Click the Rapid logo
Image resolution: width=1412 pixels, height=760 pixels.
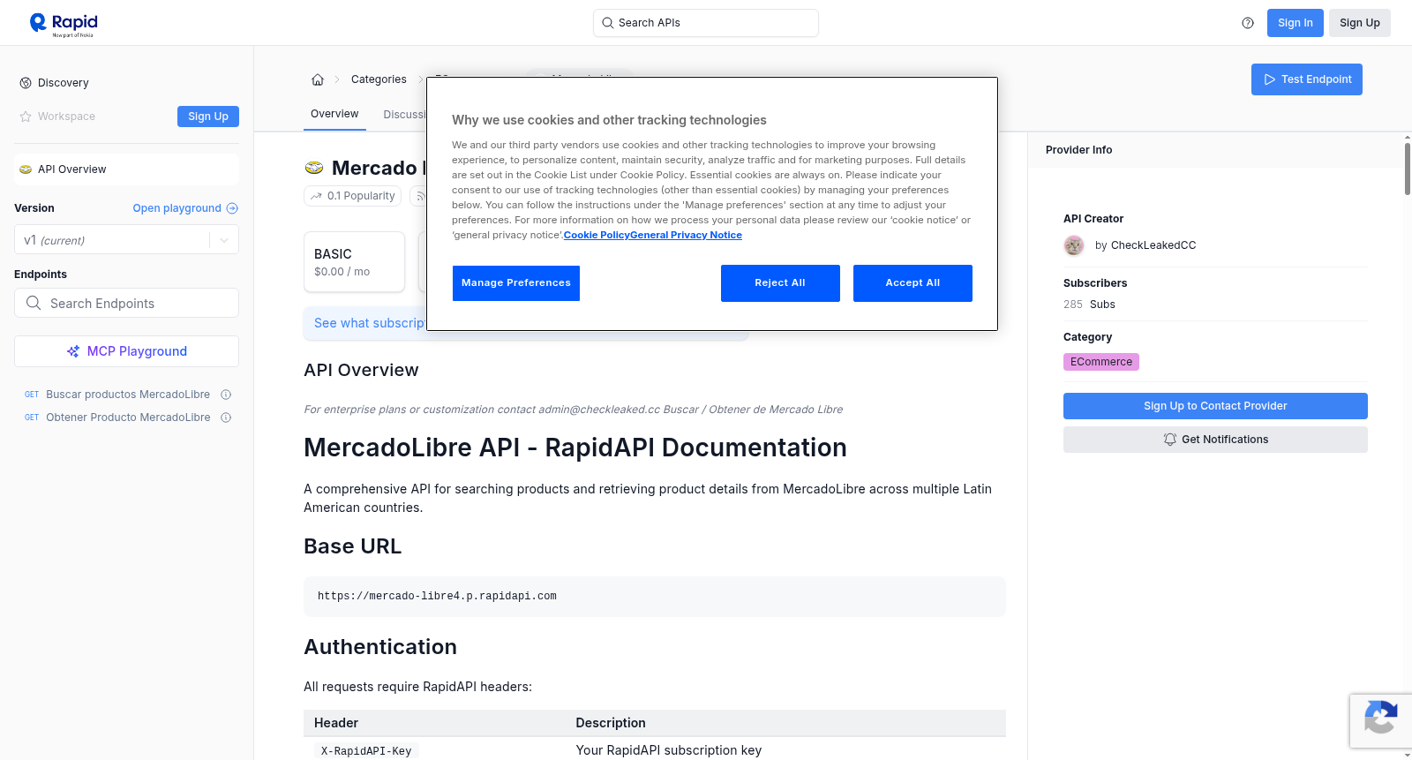coord(64,24)
